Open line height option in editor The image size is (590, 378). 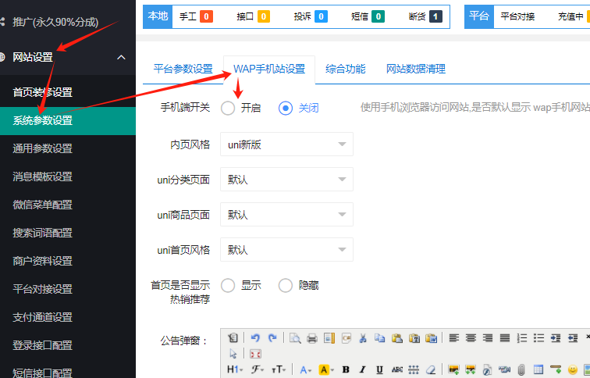coord(414,369)
